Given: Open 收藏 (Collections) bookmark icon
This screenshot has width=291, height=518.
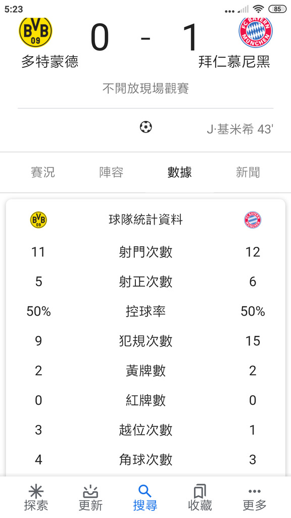Looking at the screenshot, I should [x=200, y=491].
